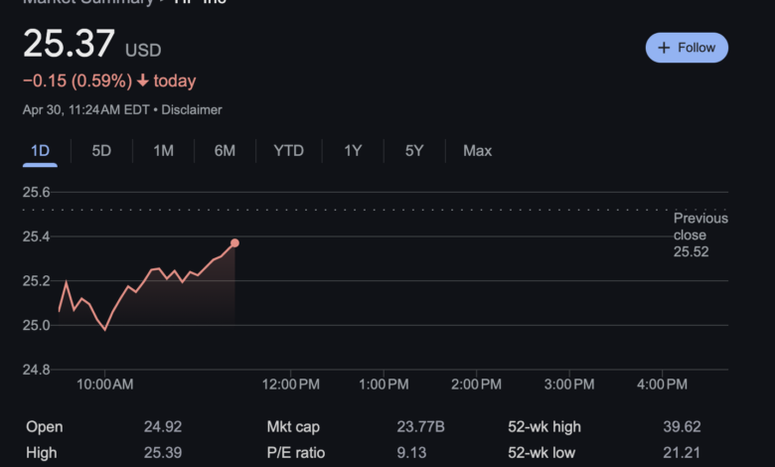Click the 12:00 PM axis label
775x467 pixels.
tap(290, 384)
